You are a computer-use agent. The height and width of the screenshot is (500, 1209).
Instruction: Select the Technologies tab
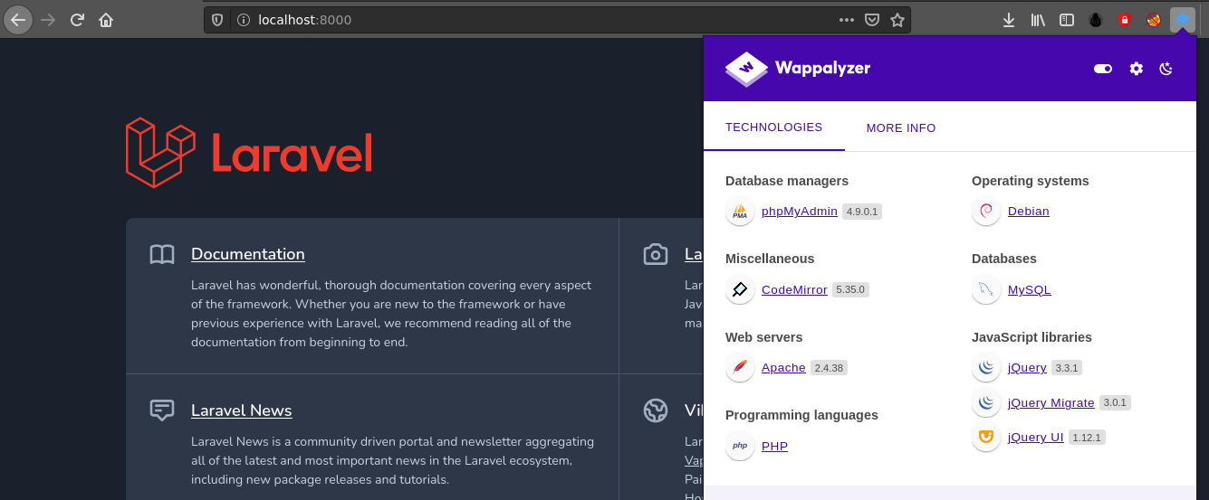point(773,127)
